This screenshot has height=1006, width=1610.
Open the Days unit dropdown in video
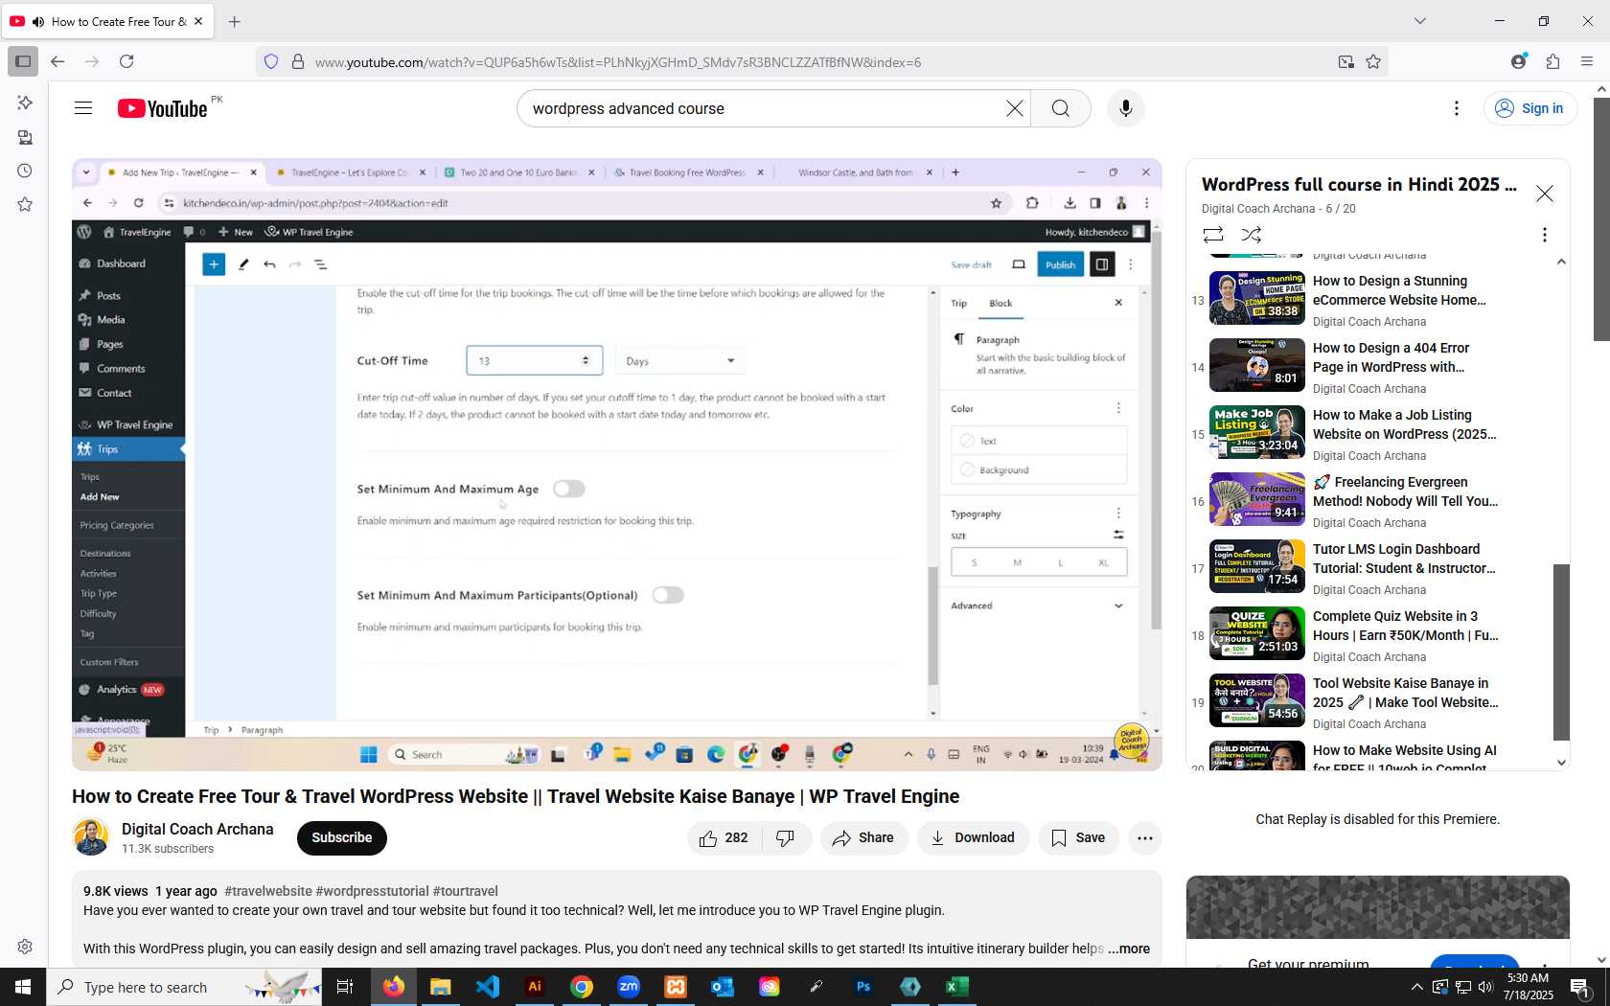680,361
